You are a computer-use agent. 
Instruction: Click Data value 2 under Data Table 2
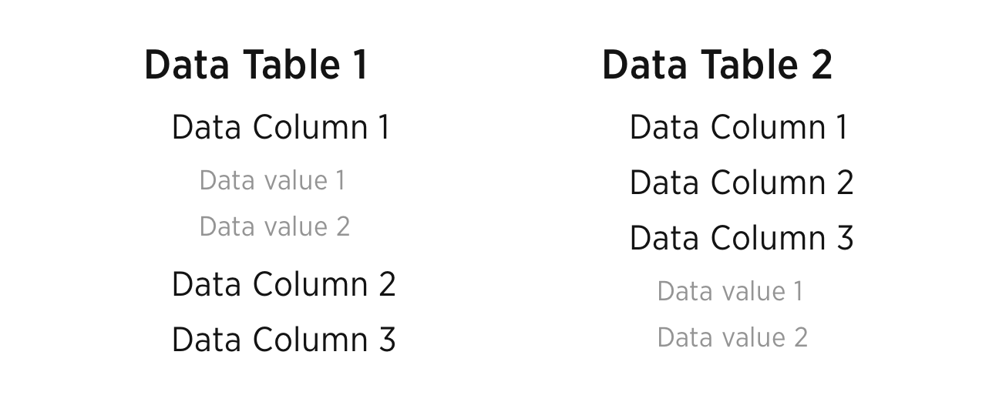pyautogui.click(x=732, y=337)
